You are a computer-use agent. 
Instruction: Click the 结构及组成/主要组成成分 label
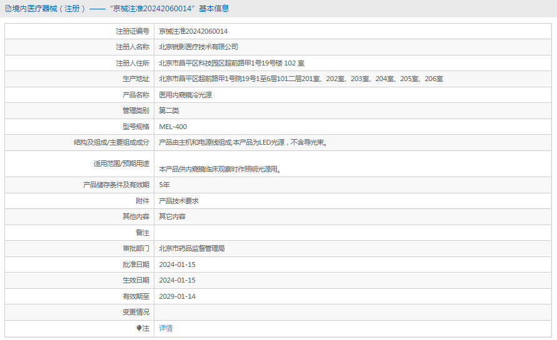pos(111,142)
